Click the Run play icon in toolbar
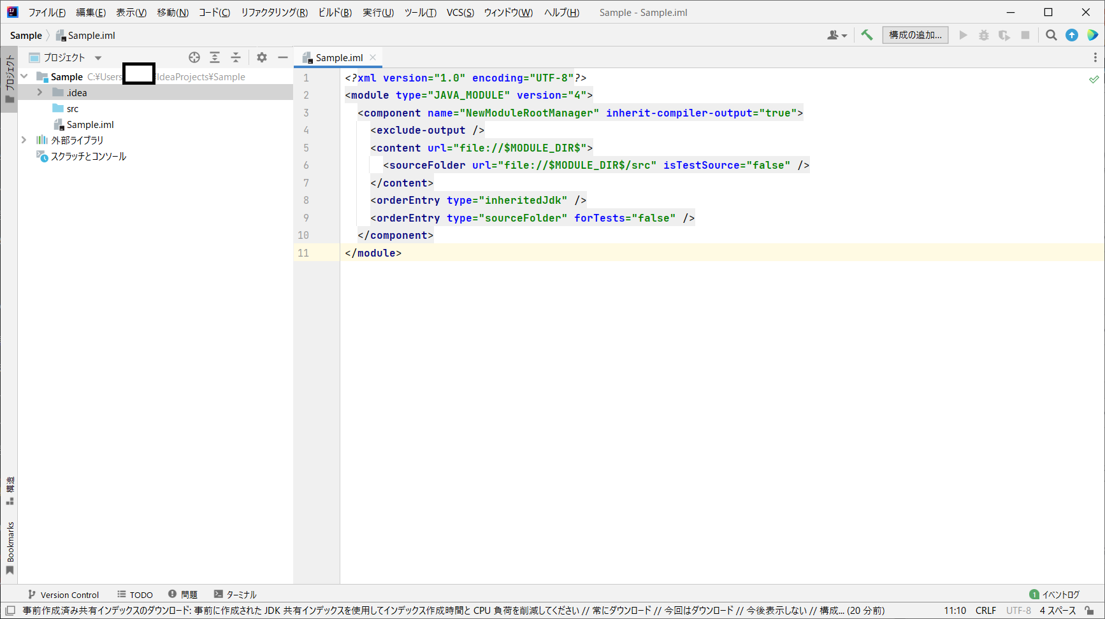 point(964,35)
